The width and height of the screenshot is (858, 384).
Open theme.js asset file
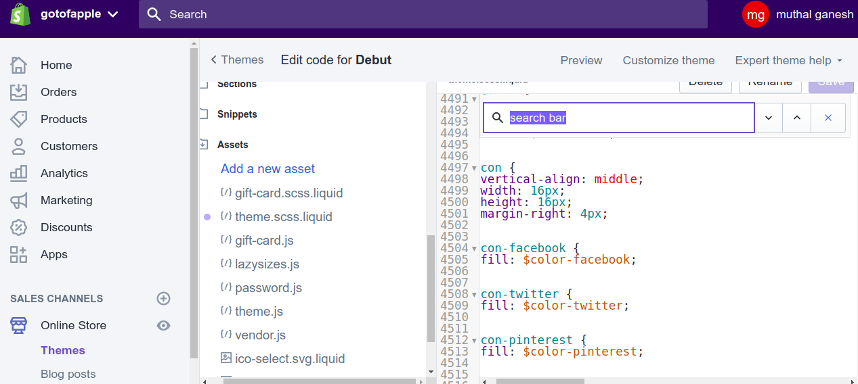[x=259, y=312]
